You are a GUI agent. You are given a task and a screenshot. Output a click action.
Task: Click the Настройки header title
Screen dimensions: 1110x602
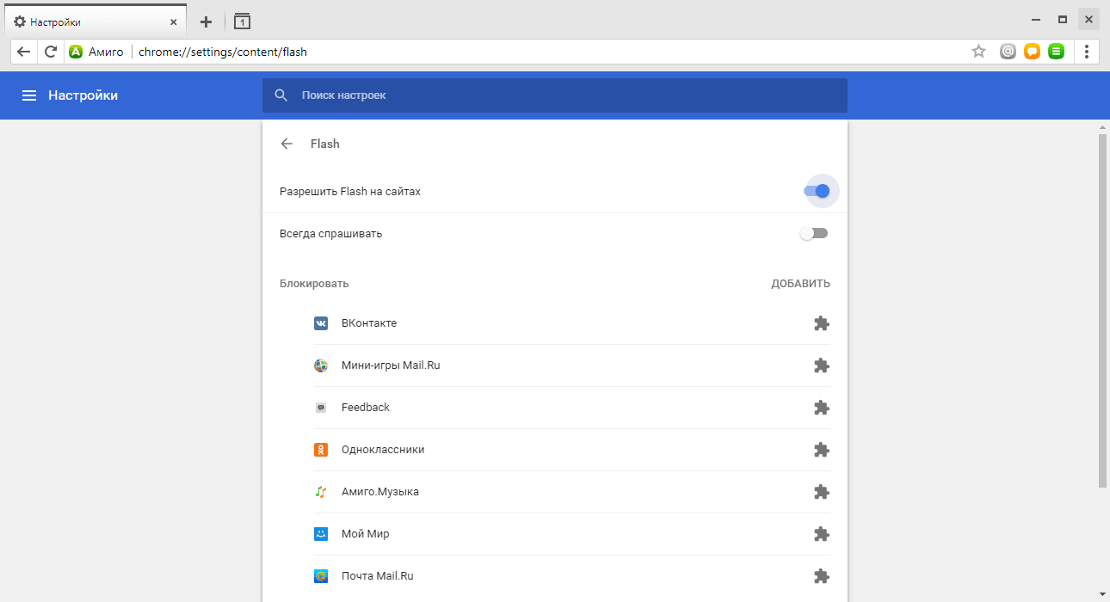point(83,95)
